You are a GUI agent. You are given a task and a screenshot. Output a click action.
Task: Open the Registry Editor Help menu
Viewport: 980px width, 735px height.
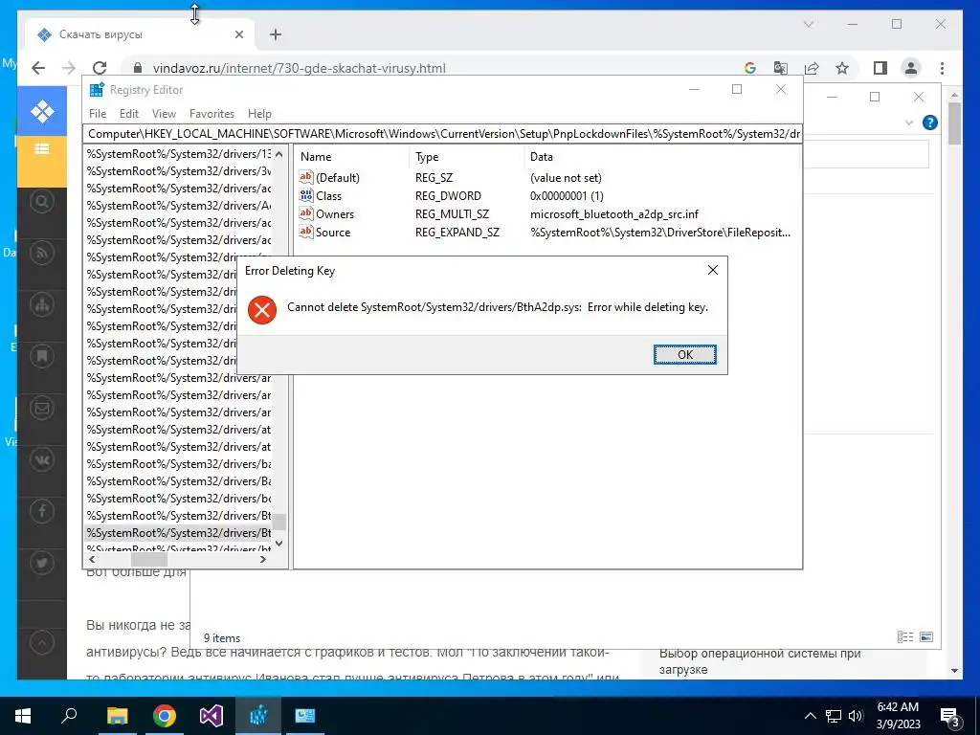click(x=259, y=114)
